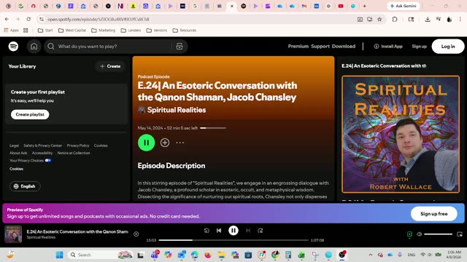Open the Marketing bookmarks folder
Screen dimensions: 467x262
tap(104, 31)
